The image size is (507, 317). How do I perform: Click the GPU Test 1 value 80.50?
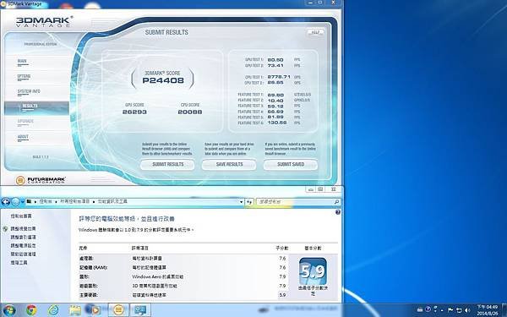[275, 60]
